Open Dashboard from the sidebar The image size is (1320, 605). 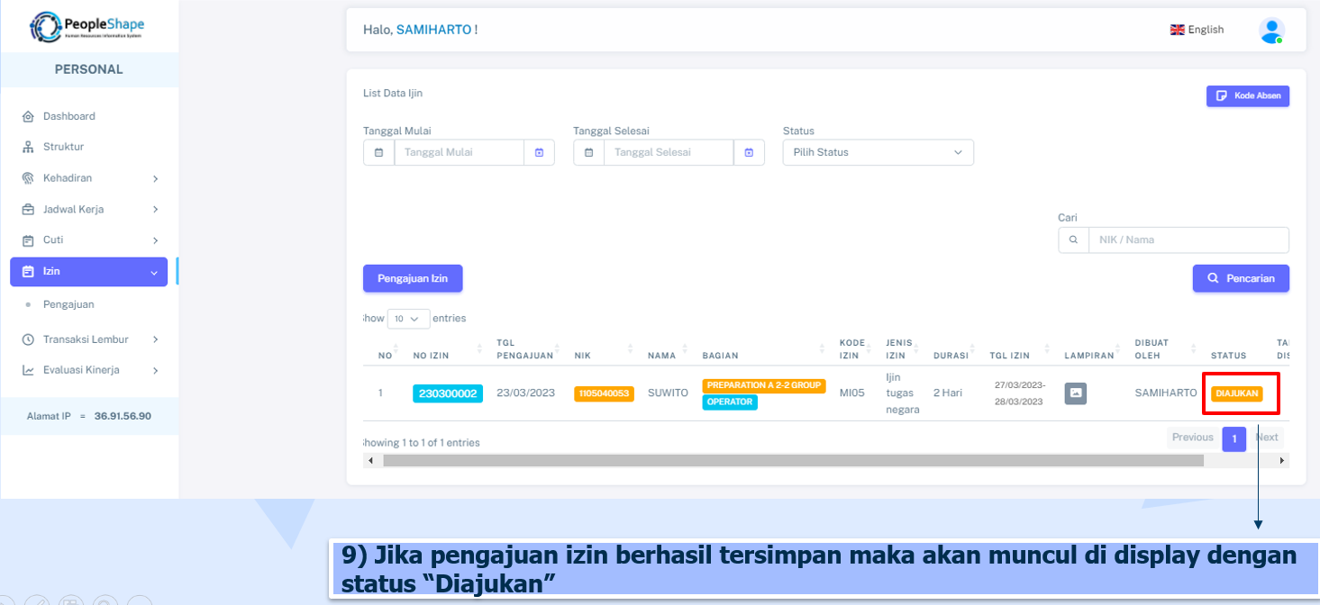pyautogui.click(x=68, y=116)
